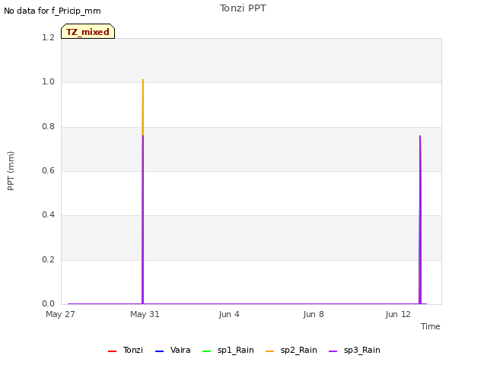The height and width of the screenshot is (365, 487).
Task: Click the Time x-axis label
Action: (x=431, y=326)
